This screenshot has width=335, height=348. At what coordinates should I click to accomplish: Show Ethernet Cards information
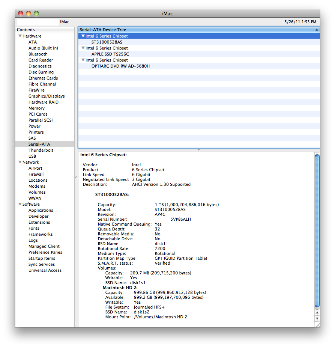point(43,78)
